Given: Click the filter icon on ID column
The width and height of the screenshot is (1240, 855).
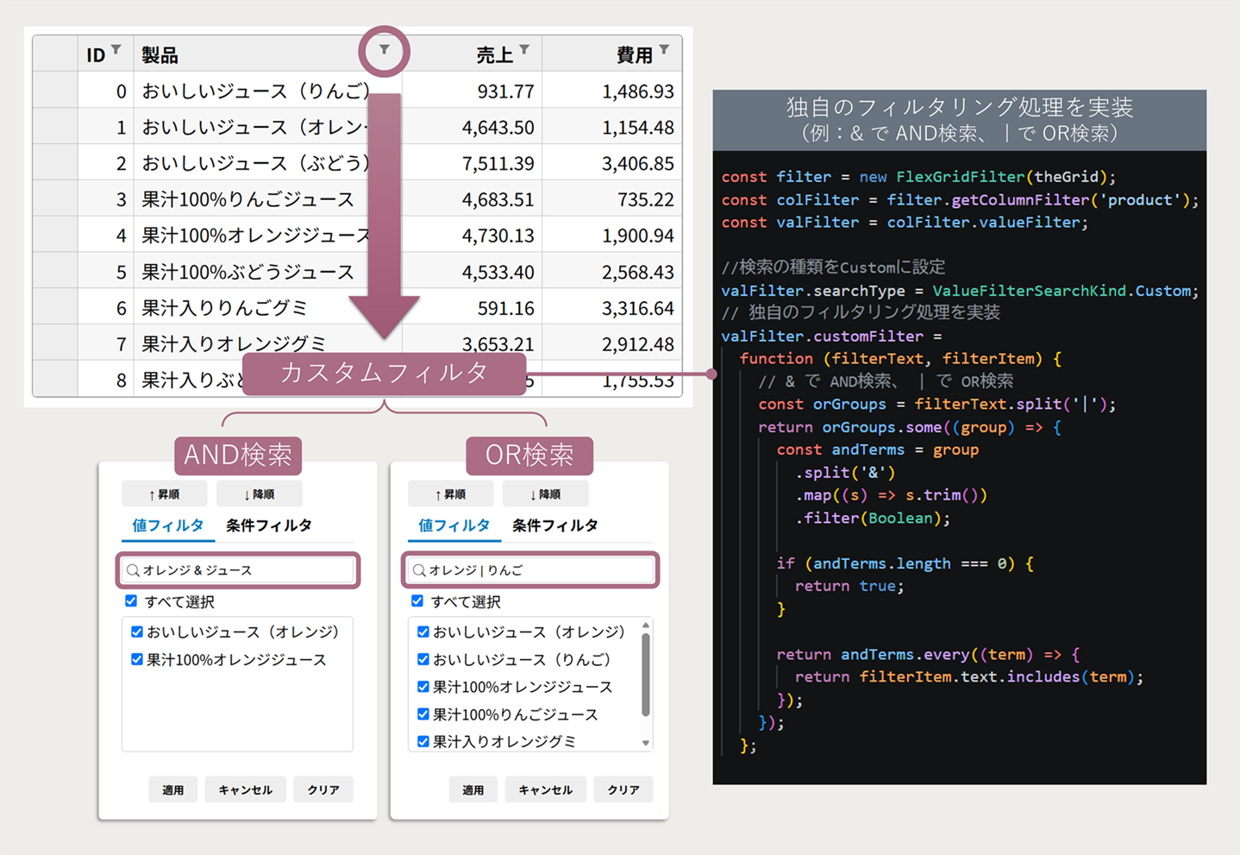Looking at the screenshot, I should coord(116,50).
